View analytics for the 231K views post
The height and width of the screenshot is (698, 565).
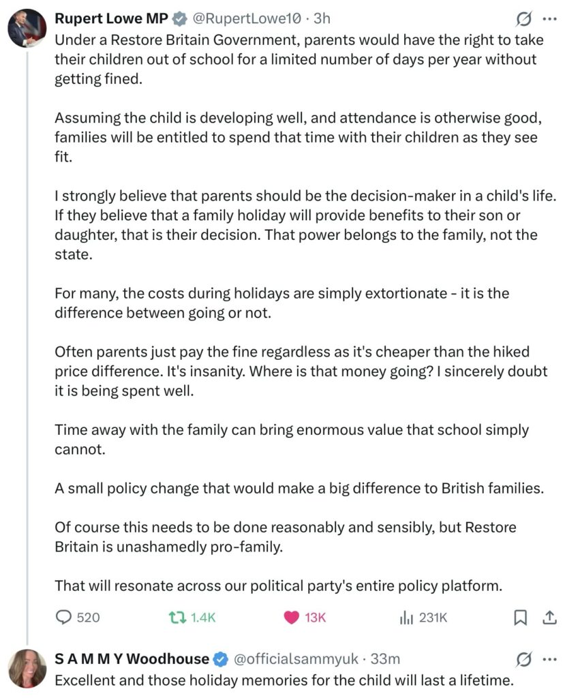point(407,618)
